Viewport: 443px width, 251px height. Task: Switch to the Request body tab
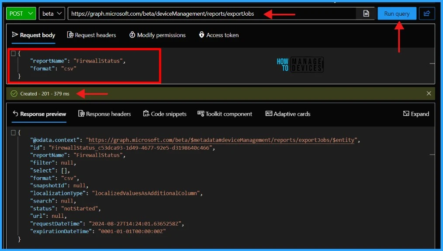pyautogui.click(x=33, y=35)
